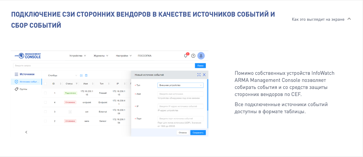Viewport: 363px width, 157px height.
Task: Focus the IP-адрес источника событий field
Action: pyautogui.click(x=180, y=106)
